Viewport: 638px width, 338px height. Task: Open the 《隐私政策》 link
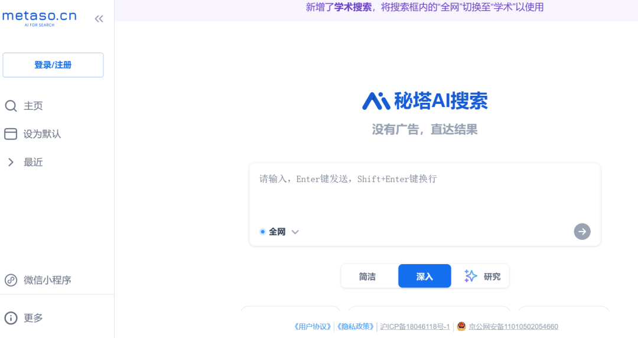coord(355,327)
